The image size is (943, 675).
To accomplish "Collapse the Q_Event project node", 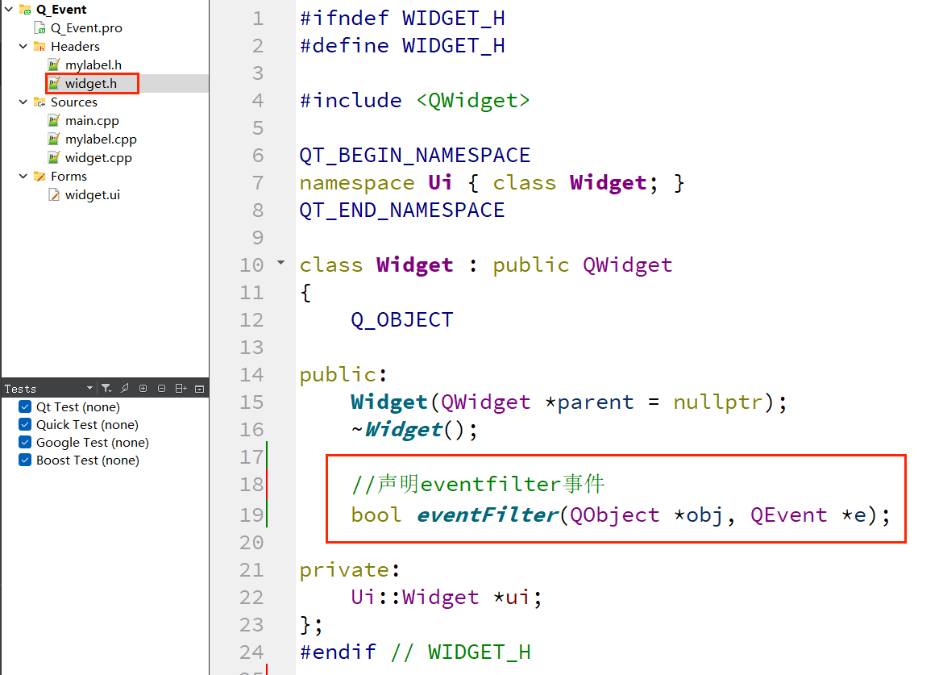I will point(9,9).
